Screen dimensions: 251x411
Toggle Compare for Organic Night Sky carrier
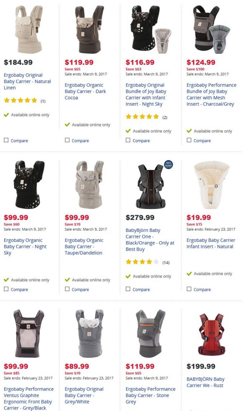(x=6, y=289)
